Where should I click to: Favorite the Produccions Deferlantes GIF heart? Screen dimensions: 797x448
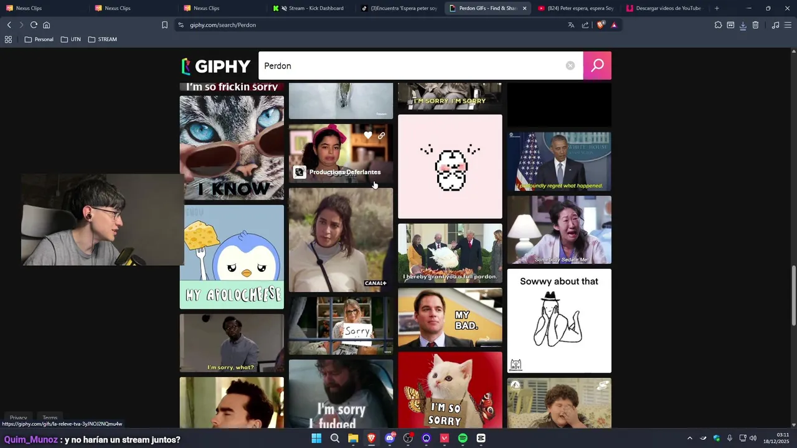coord(368,135)
